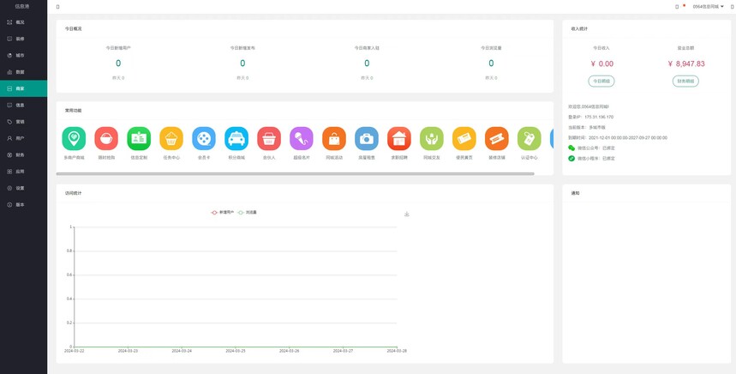Screen dimensions: 736x374
Task: Open the 限时抢购 flash sale icon
Action: (106, 139)
